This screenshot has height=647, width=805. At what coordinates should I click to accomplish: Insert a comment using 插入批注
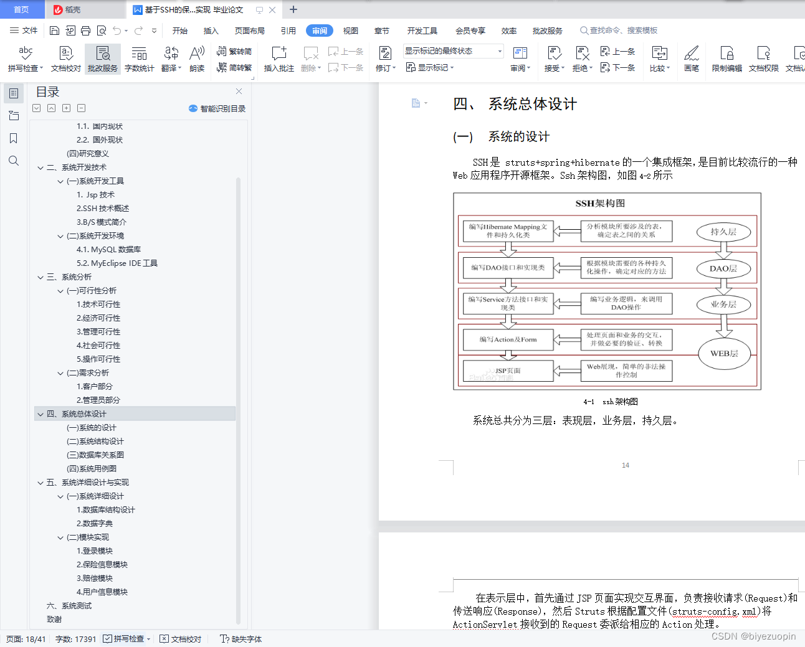[279, 59]
